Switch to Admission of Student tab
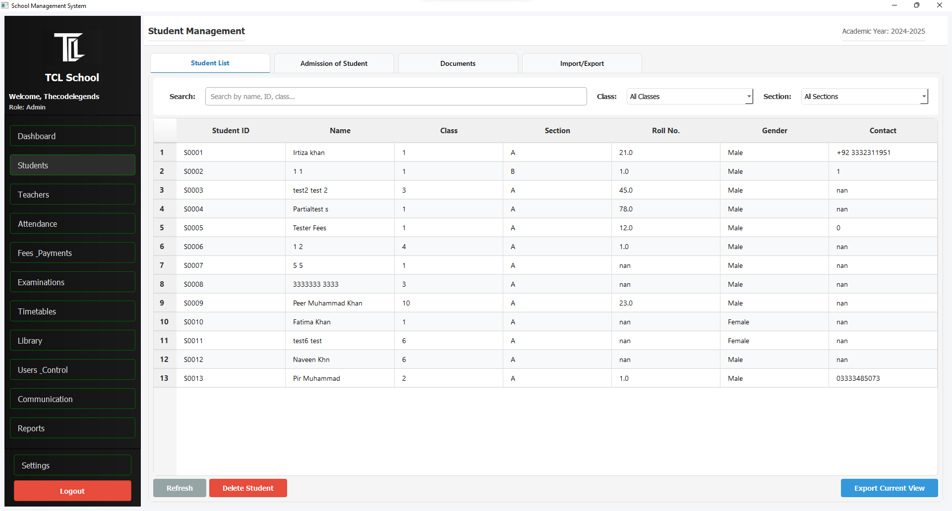This screenshot has width=952, height=511. pos(334,63)
